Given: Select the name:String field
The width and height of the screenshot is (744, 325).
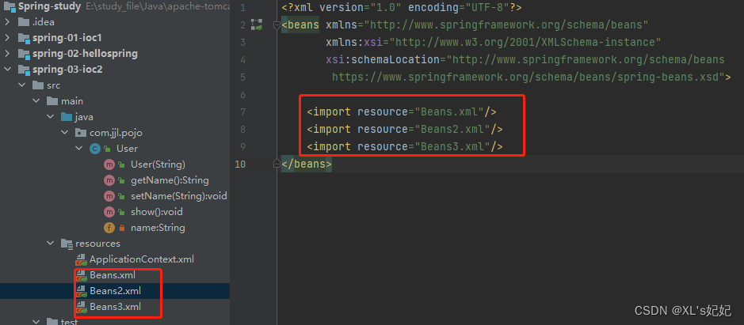Looking at the screenshot, I should (158, 228).
